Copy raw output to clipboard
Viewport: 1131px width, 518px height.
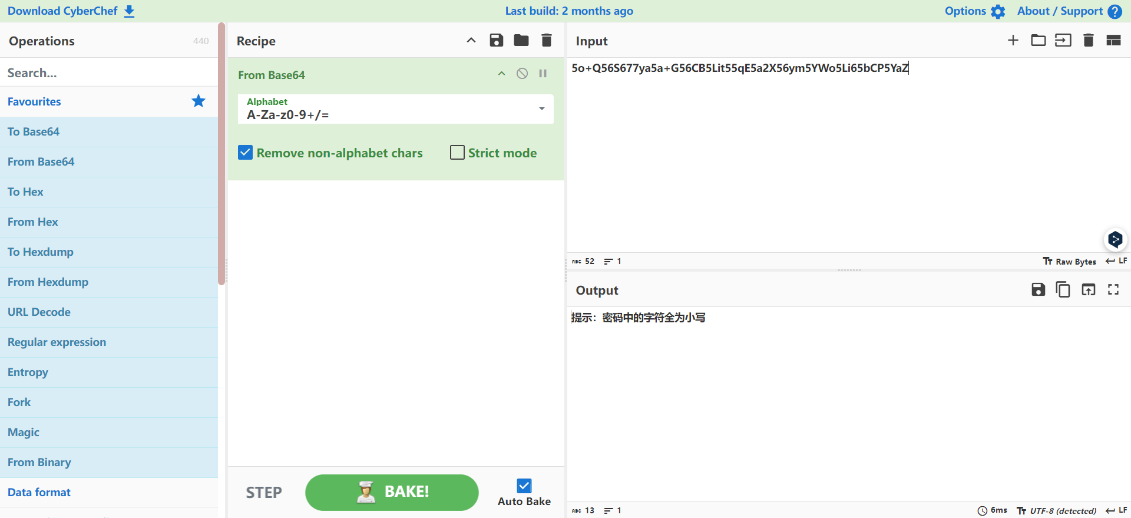1063,289
